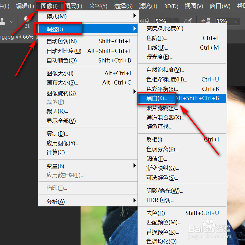
Task: Open 颜色查找 adjustment
Action: [x=182, y=126]
